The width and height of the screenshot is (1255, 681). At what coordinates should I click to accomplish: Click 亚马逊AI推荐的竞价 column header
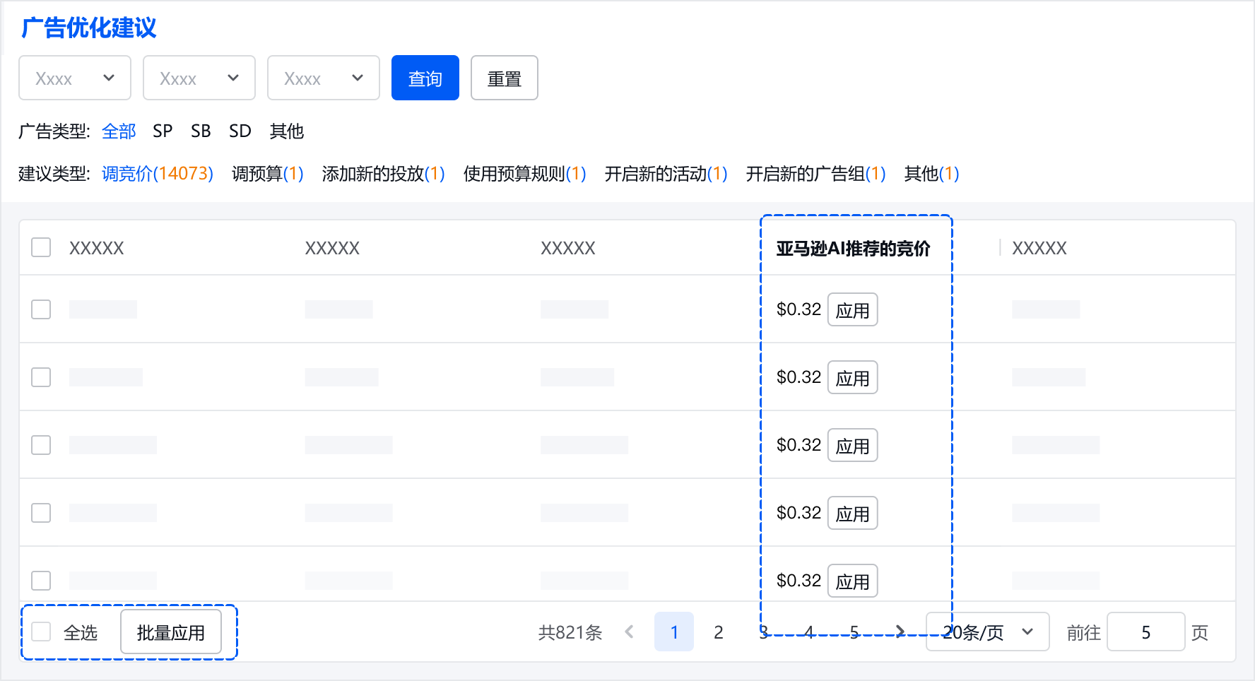click(854, 248)
